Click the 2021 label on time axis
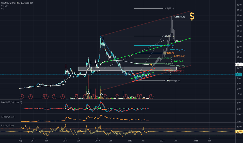This screenshot has width=243, height=143. 162,141
